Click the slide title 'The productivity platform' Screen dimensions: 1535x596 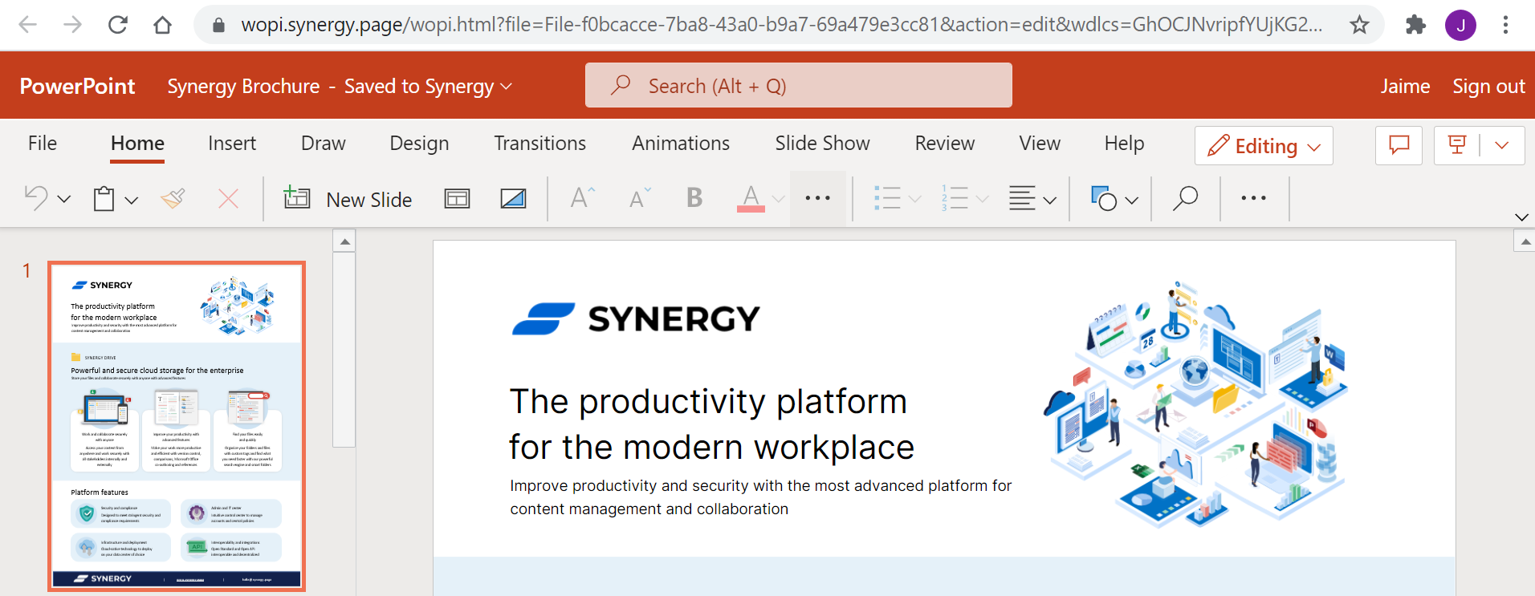708,401
